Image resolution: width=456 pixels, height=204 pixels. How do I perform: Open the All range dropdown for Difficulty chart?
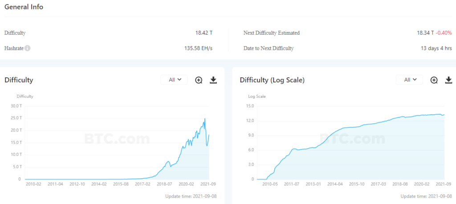tap(174, 80)
